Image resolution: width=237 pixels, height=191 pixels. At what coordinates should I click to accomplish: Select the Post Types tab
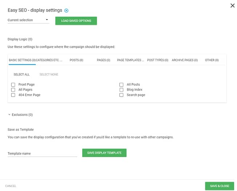[x=158, y=60]
